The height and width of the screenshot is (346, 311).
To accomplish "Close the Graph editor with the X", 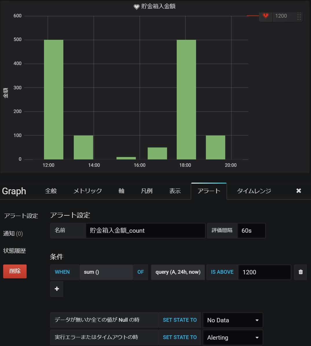I will point(299,191).
